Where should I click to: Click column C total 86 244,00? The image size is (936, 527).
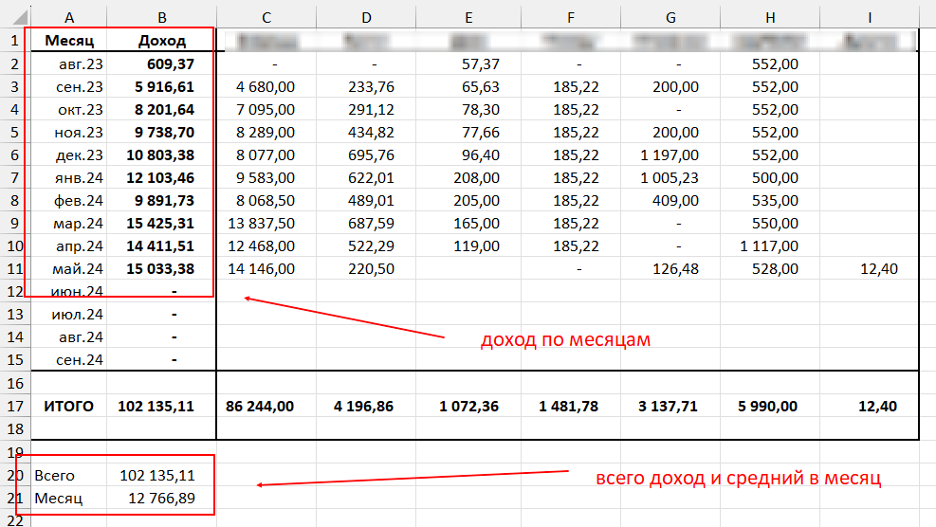point(266,406)
